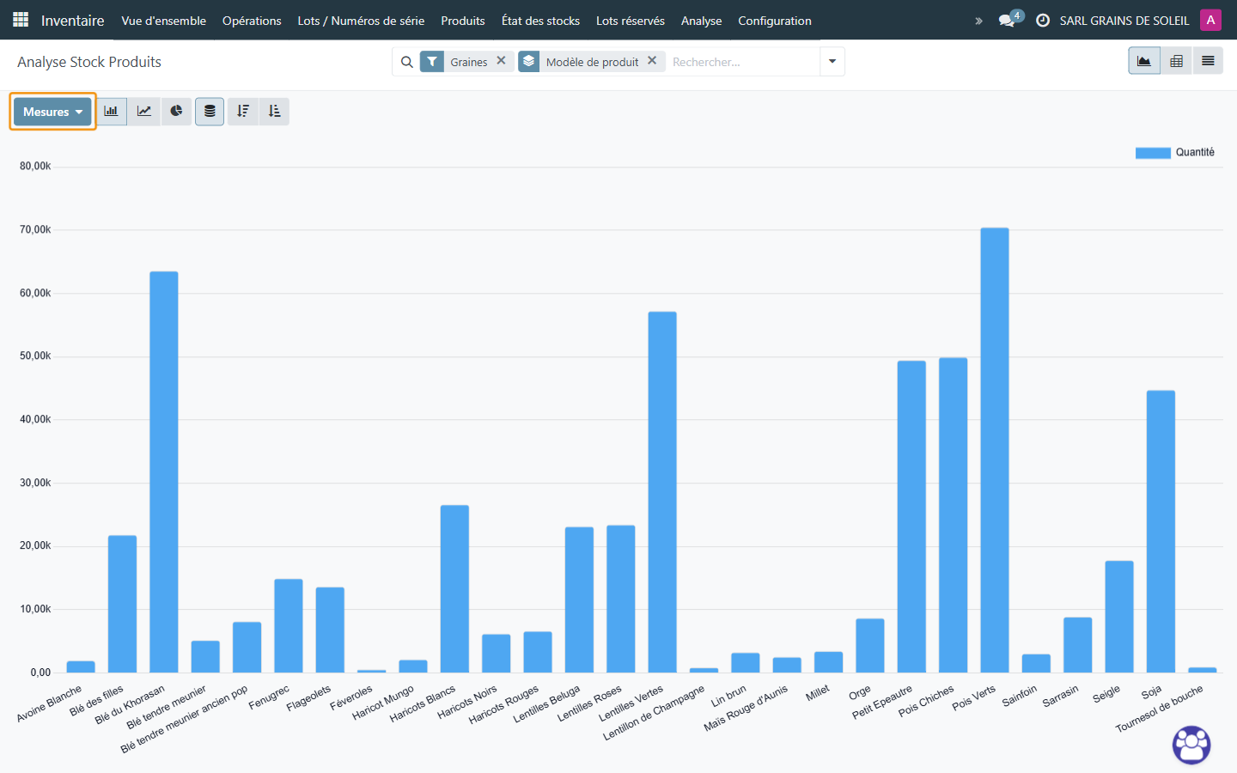Remove the Graines filter
The image size is (1237, 773).
502,61
